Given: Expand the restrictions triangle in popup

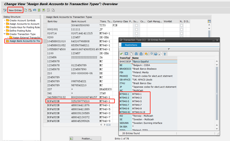Looking at the screenshot, I should [169, 49].
